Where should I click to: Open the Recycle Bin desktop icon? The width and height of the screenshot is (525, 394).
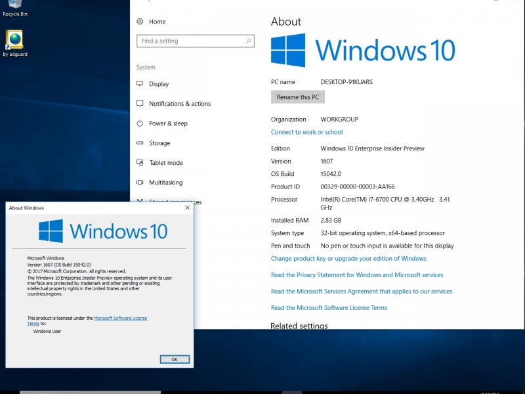(x=14, y=9)
